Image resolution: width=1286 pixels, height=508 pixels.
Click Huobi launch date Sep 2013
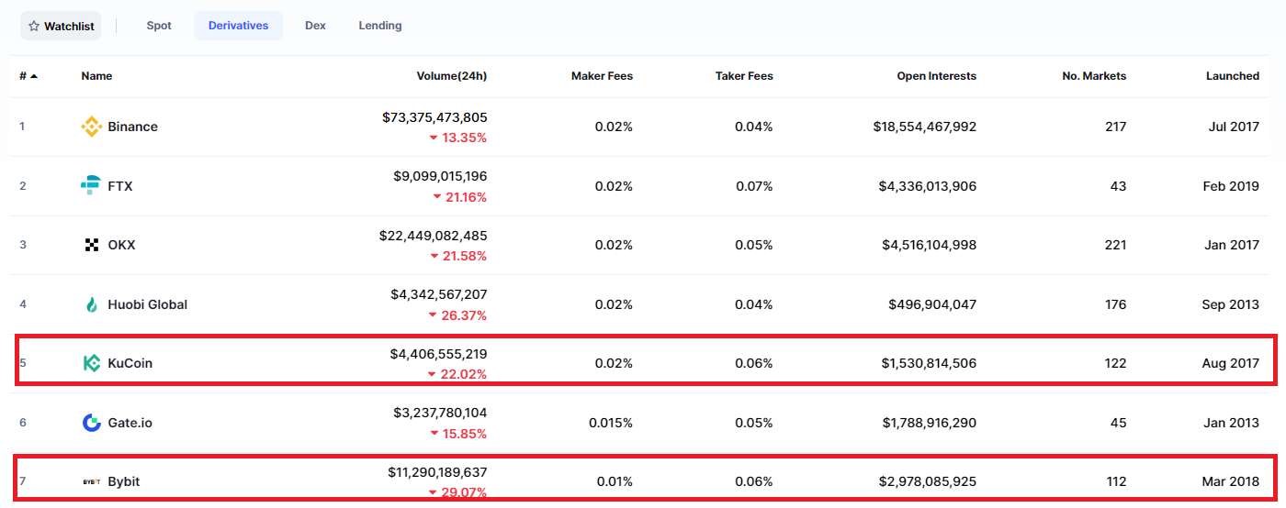(1231, 304)
